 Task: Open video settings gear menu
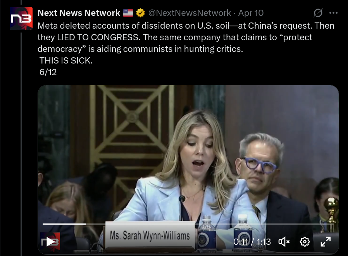pyautogui.click(x=305, y=242)
